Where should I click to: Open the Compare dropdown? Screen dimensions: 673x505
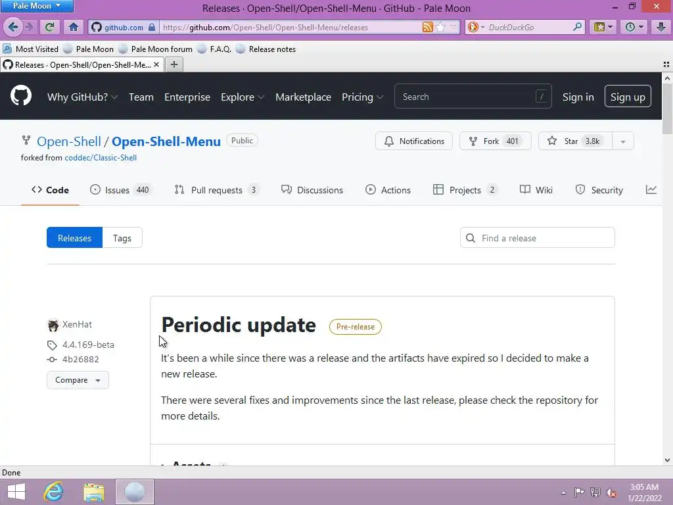pyautogui.click(x=78, y=380)
